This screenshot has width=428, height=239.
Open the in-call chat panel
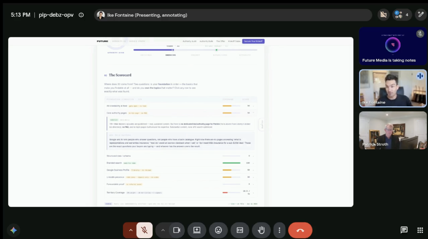pos(404,230)
